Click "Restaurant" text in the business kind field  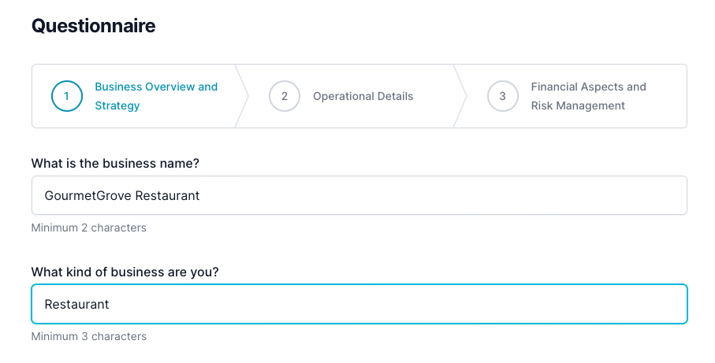pyautogui.click(x=76, y=304)
